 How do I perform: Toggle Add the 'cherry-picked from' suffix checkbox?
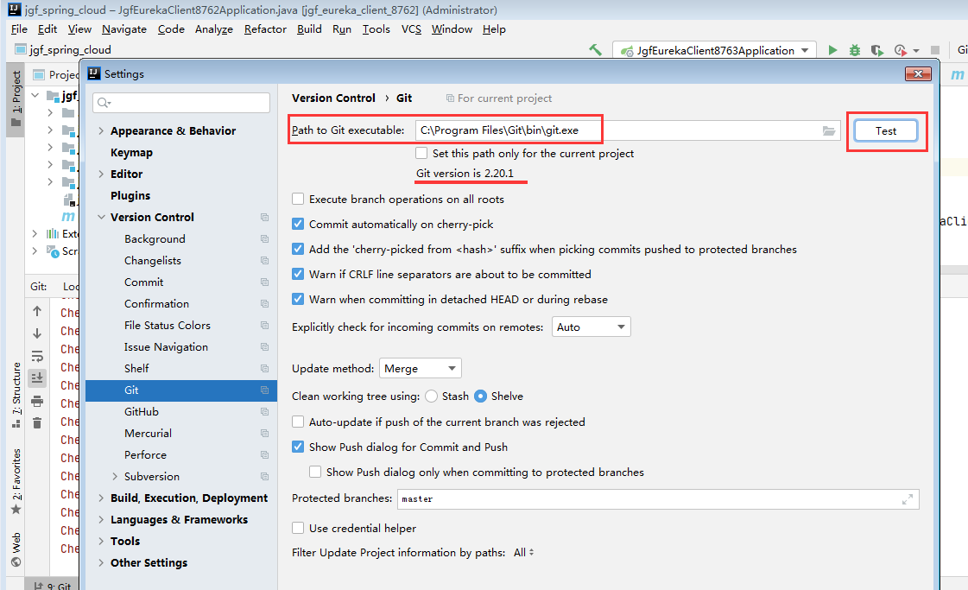pyautogui.click(x=298, y=249)
